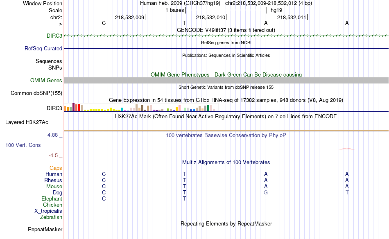389x239 pixels.
Task: Open the RepeatMasker track label
Action: pyautogui.click(x=45, y=229)
